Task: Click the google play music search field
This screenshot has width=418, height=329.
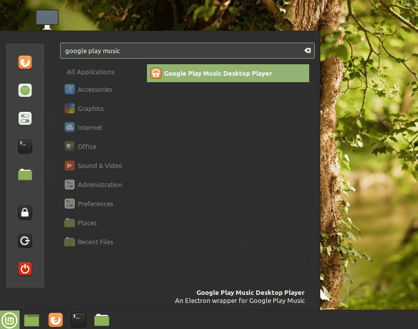Action: pos(180,51)
